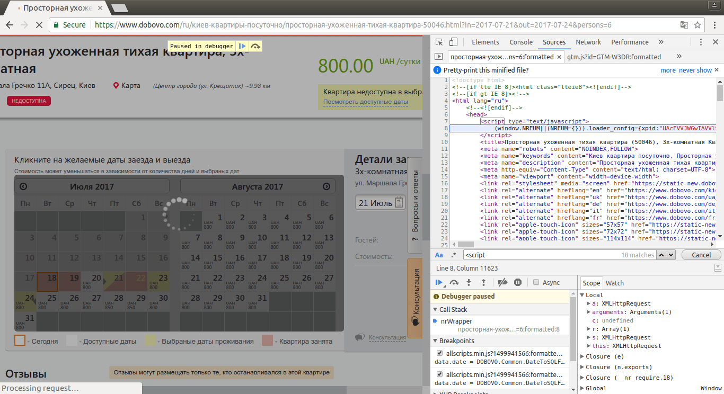The image size is (724, 394).
Task: Step into next function call
Action: click(469, 282)
